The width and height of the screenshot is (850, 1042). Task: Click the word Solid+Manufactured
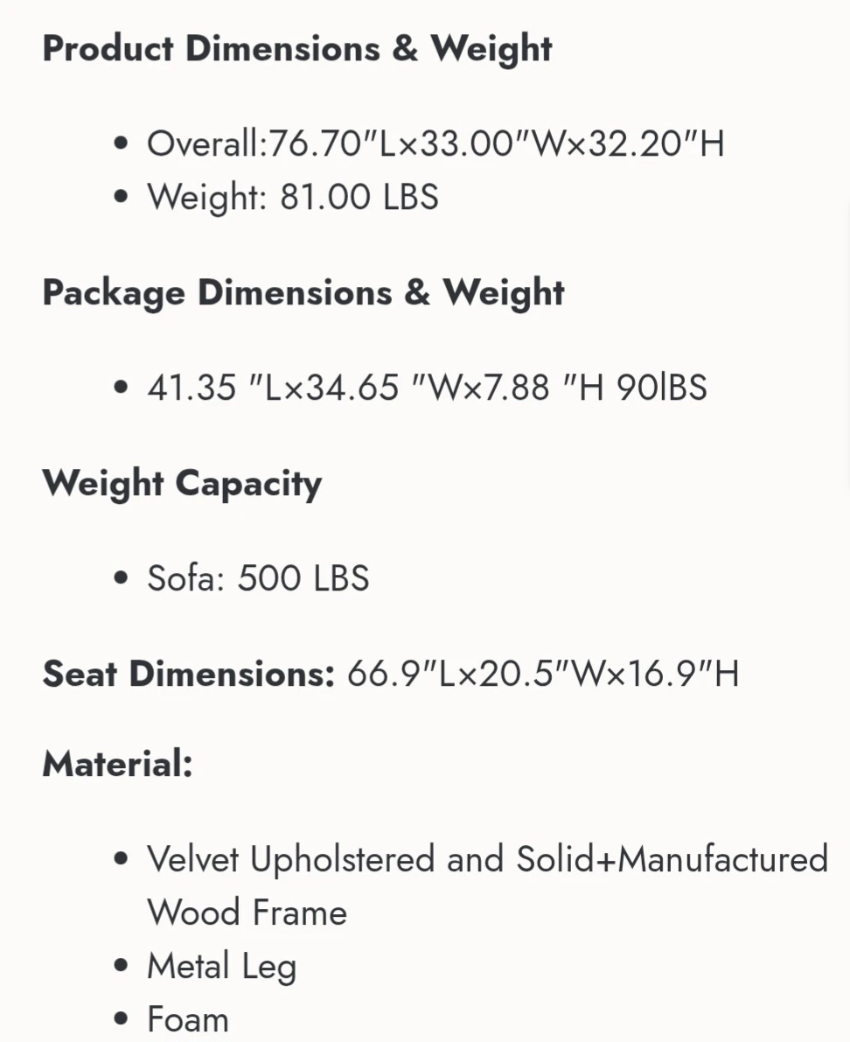[672, 858]
